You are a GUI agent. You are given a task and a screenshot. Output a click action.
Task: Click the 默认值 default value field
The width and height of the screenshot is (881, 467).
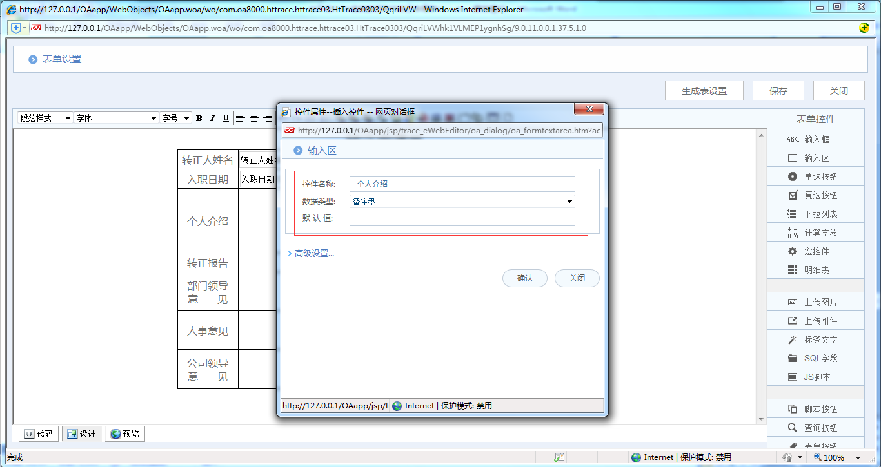[x=462, y=218]
